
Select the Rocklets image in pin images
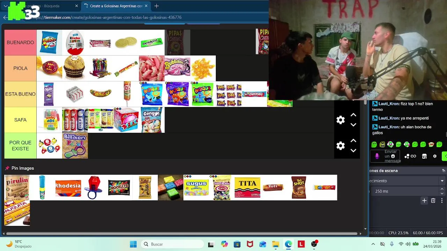coord(119,188)
